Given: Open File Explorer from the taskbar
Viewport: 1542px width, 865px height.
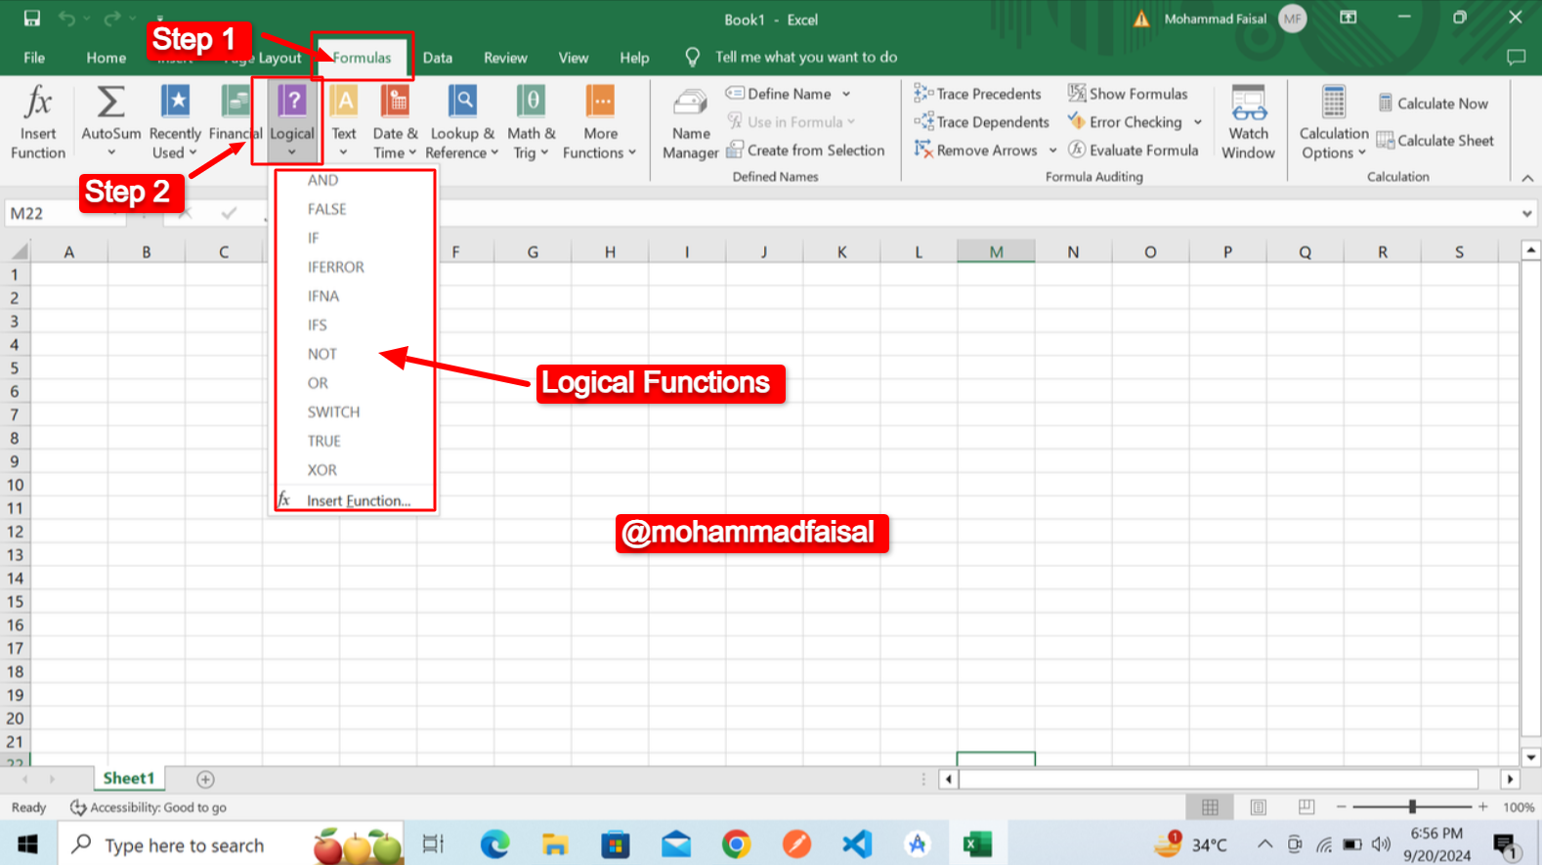Looking at the screenshot, I should pyautogui.click(x=555, y=843).
